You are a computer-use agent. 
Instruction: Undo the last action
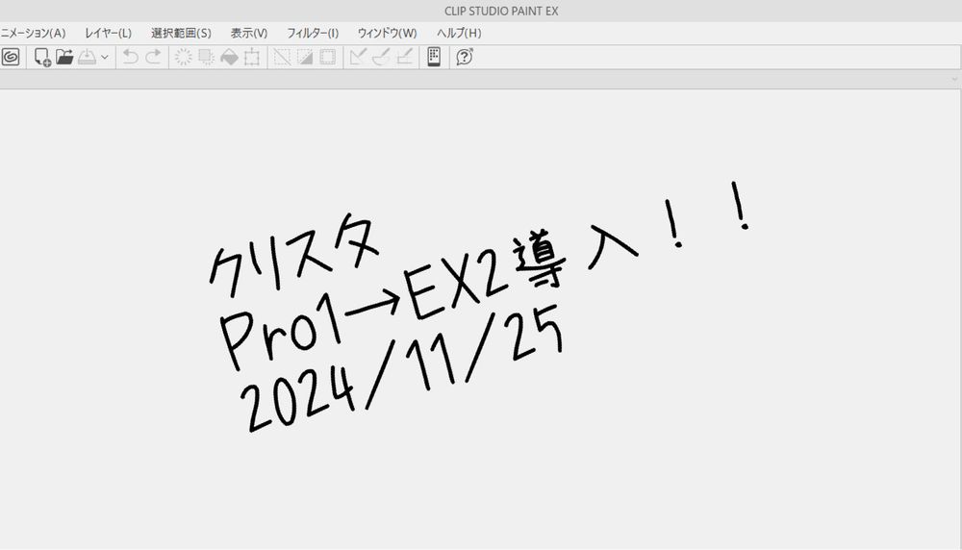pos(130,57)
